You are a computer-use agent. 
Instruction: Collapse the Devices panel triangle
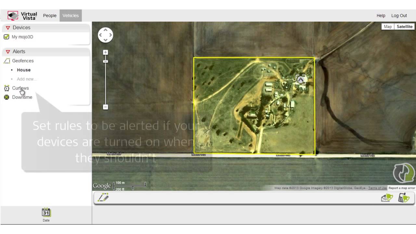8,28
